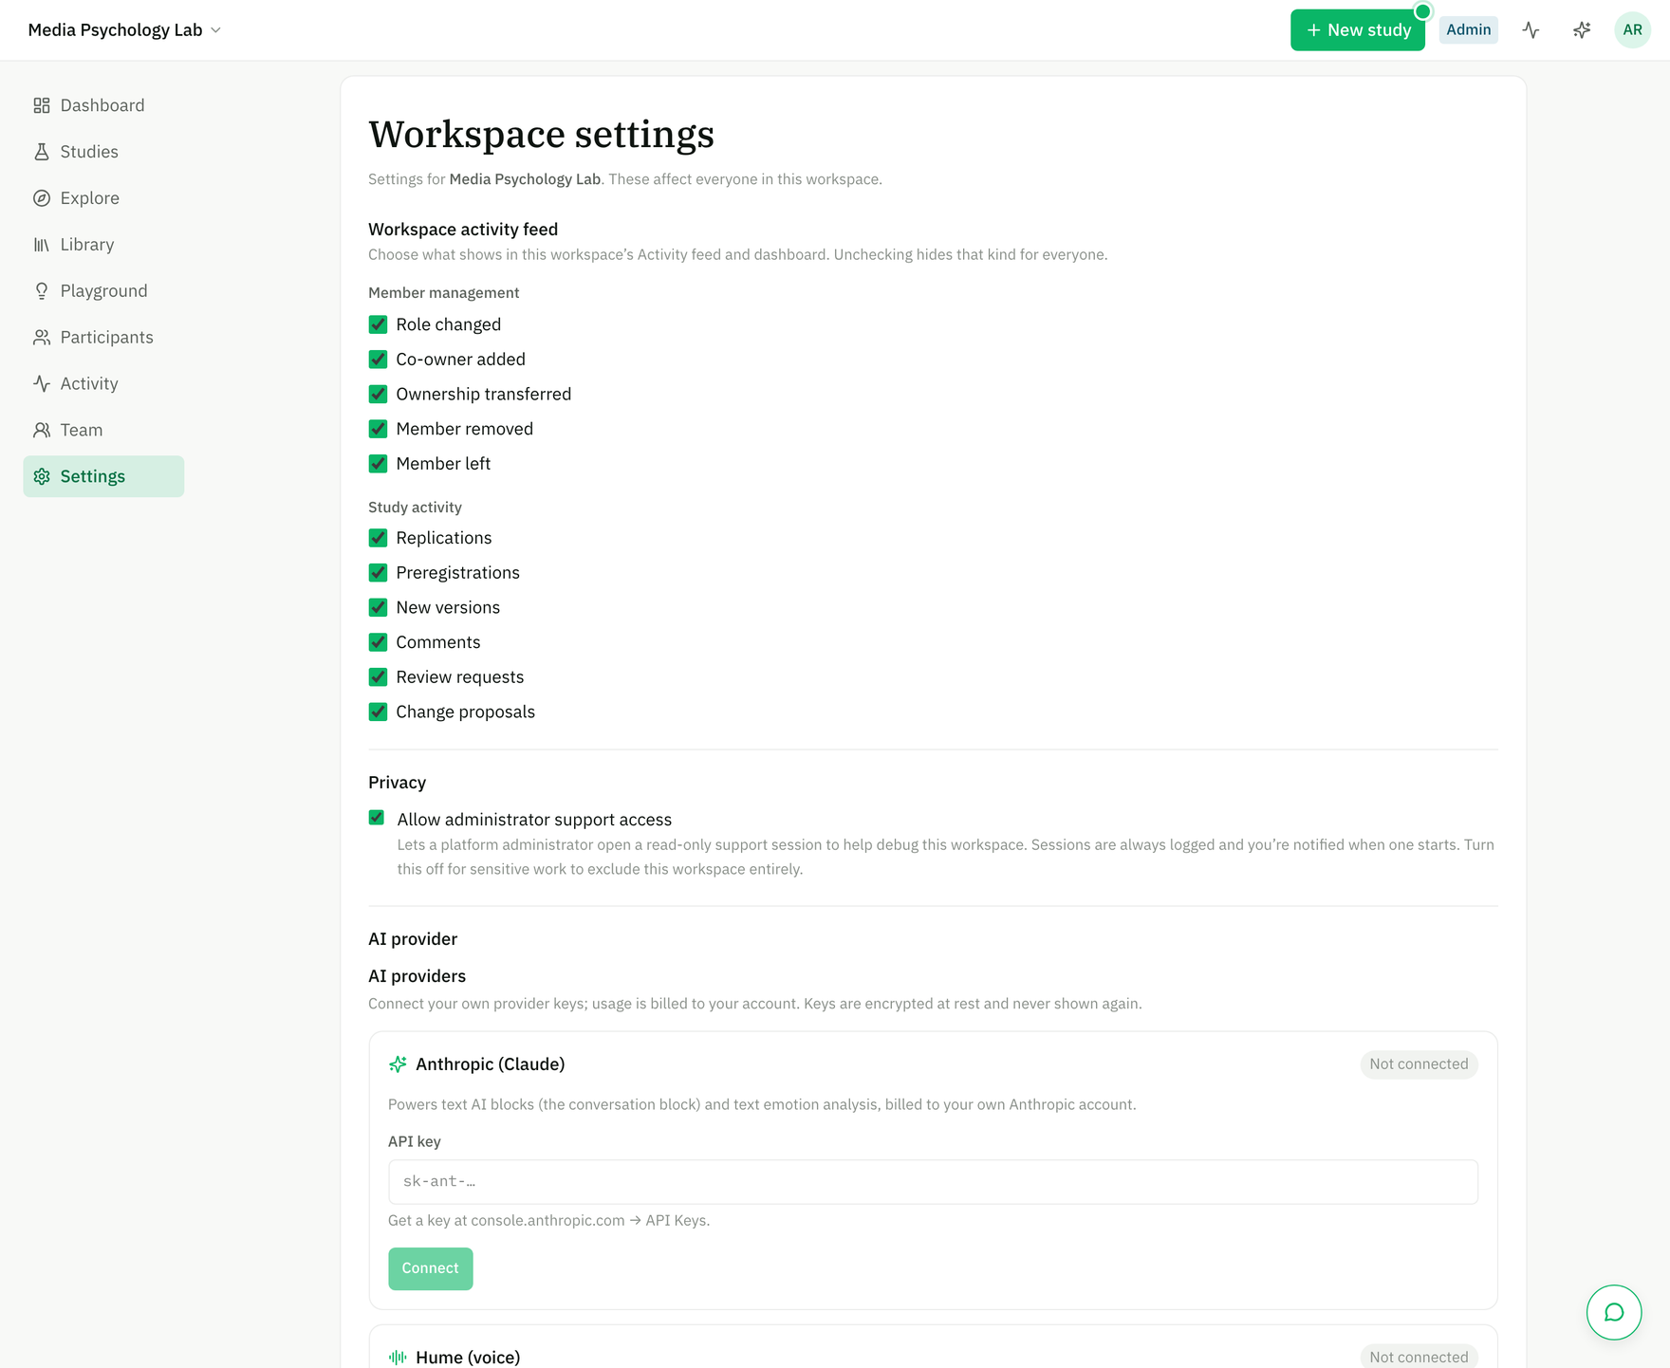Click the Settings gear icon
The height and width of the screenshot is (1368, 1670).
coord(42,476)
